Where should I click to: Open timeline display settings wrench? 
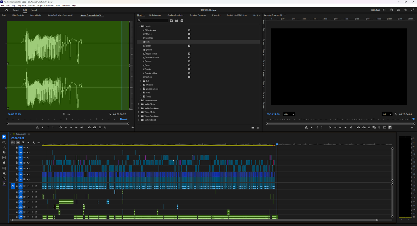33,143
